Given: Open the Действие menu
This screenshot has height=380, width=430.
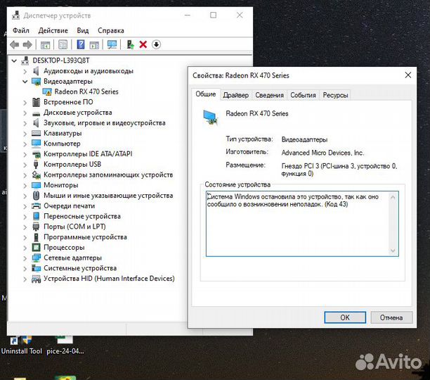Looking at the screenshot, I should (x=53, y=30).
